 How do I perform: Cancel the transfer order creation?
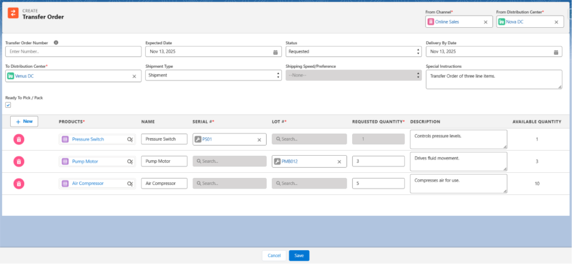coord(274,256)
